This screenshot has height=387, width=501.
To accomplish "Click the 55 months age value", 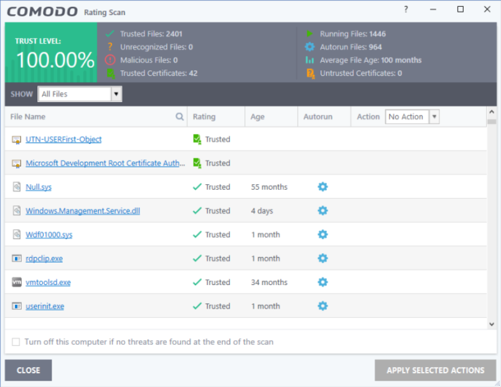I will coord(269,187).
